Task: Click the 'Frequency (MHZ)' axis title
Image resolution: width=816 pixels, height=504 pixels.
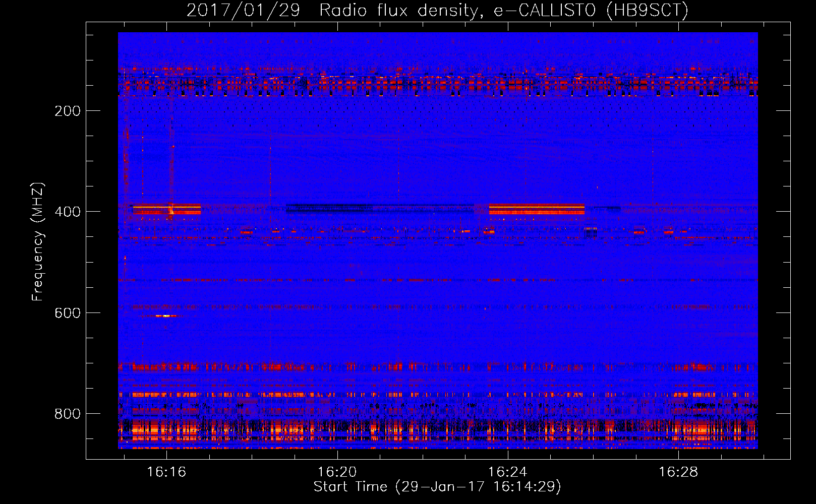Action: [x=38, y=242]
